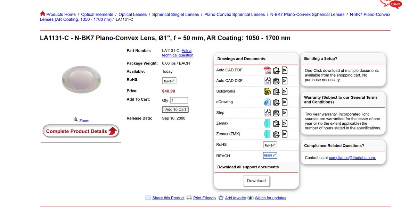Click share icon in Zemax (ZMX) row
Screen dimensions: 417x212
(285, 134)
